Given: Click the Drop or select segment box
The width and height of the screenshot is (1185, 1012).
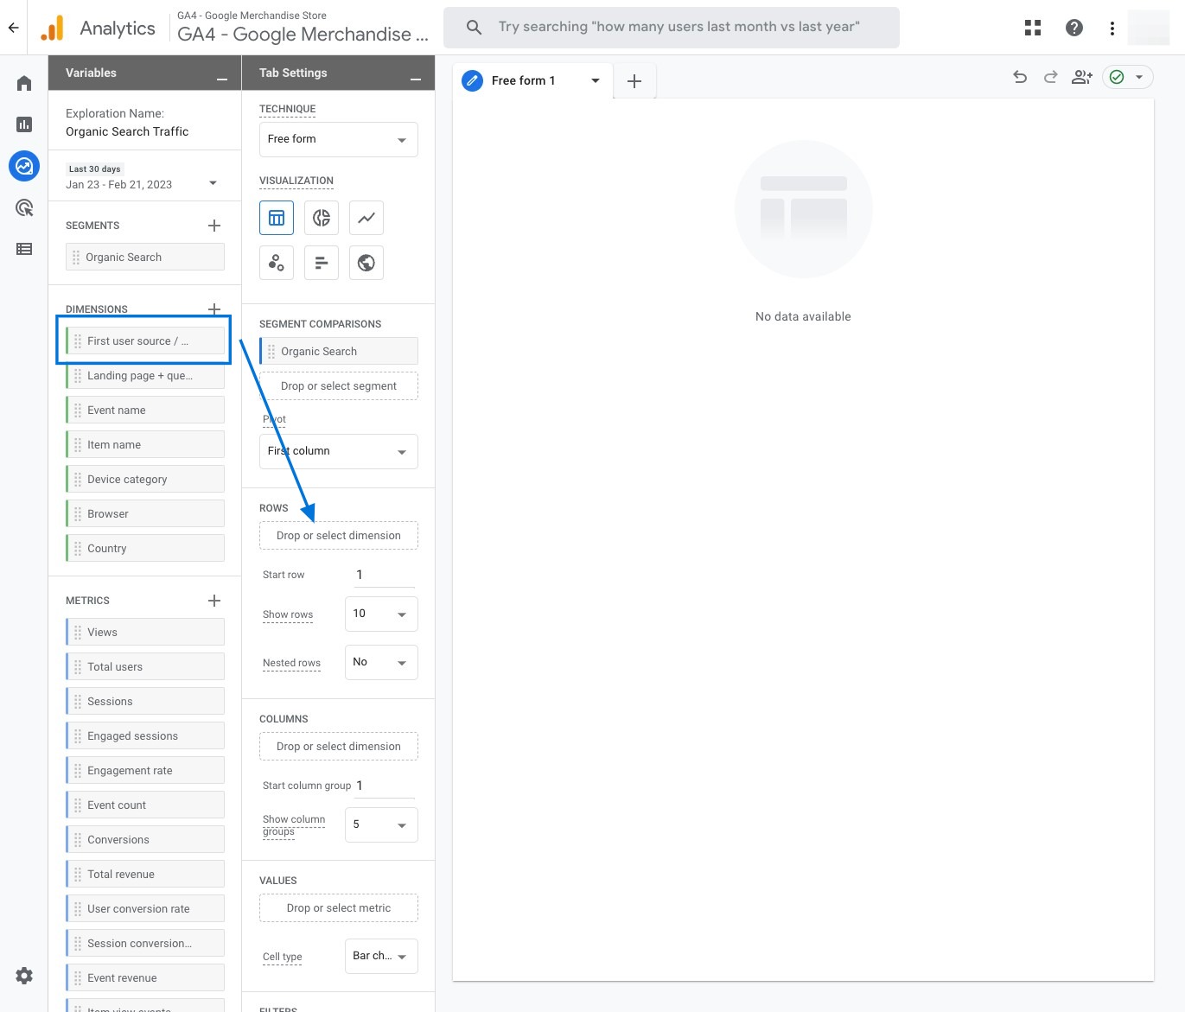Looking at the screenshot, I should tap(339, 386).
